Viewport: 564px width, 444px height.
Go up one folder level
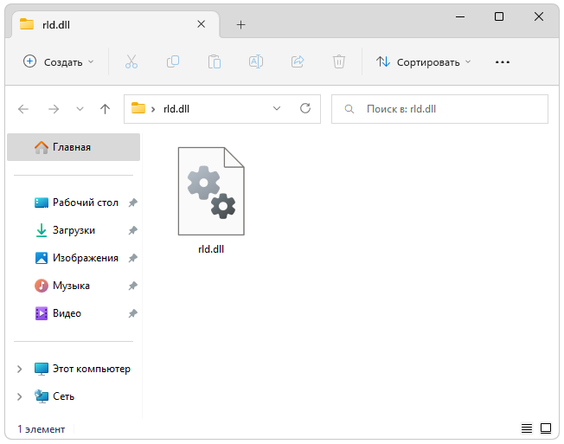106,109
